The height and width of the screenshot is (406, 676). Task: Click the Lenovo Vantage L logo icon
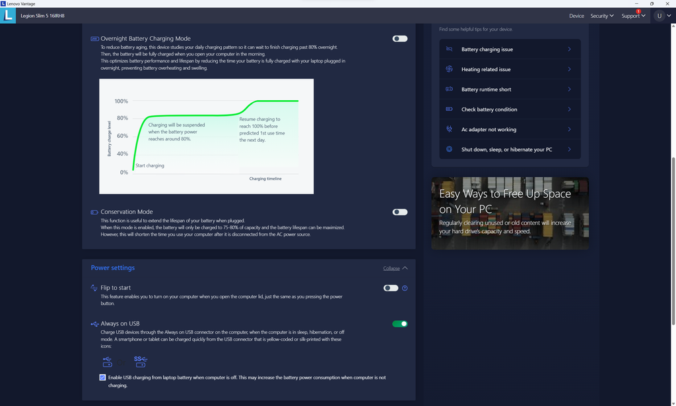(9, 15)
